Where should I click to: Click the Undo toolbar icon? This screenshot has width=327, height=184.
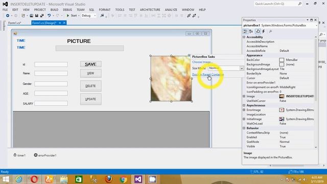click(49, 15)
